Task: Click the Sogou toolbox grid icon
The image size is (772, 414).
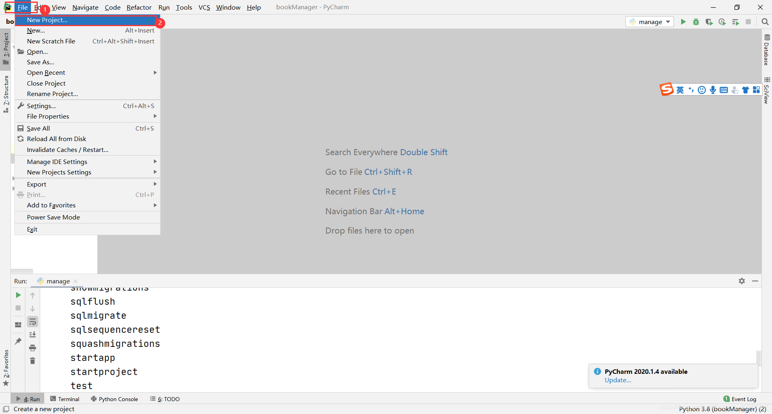Action: click(x=756, y=90)
